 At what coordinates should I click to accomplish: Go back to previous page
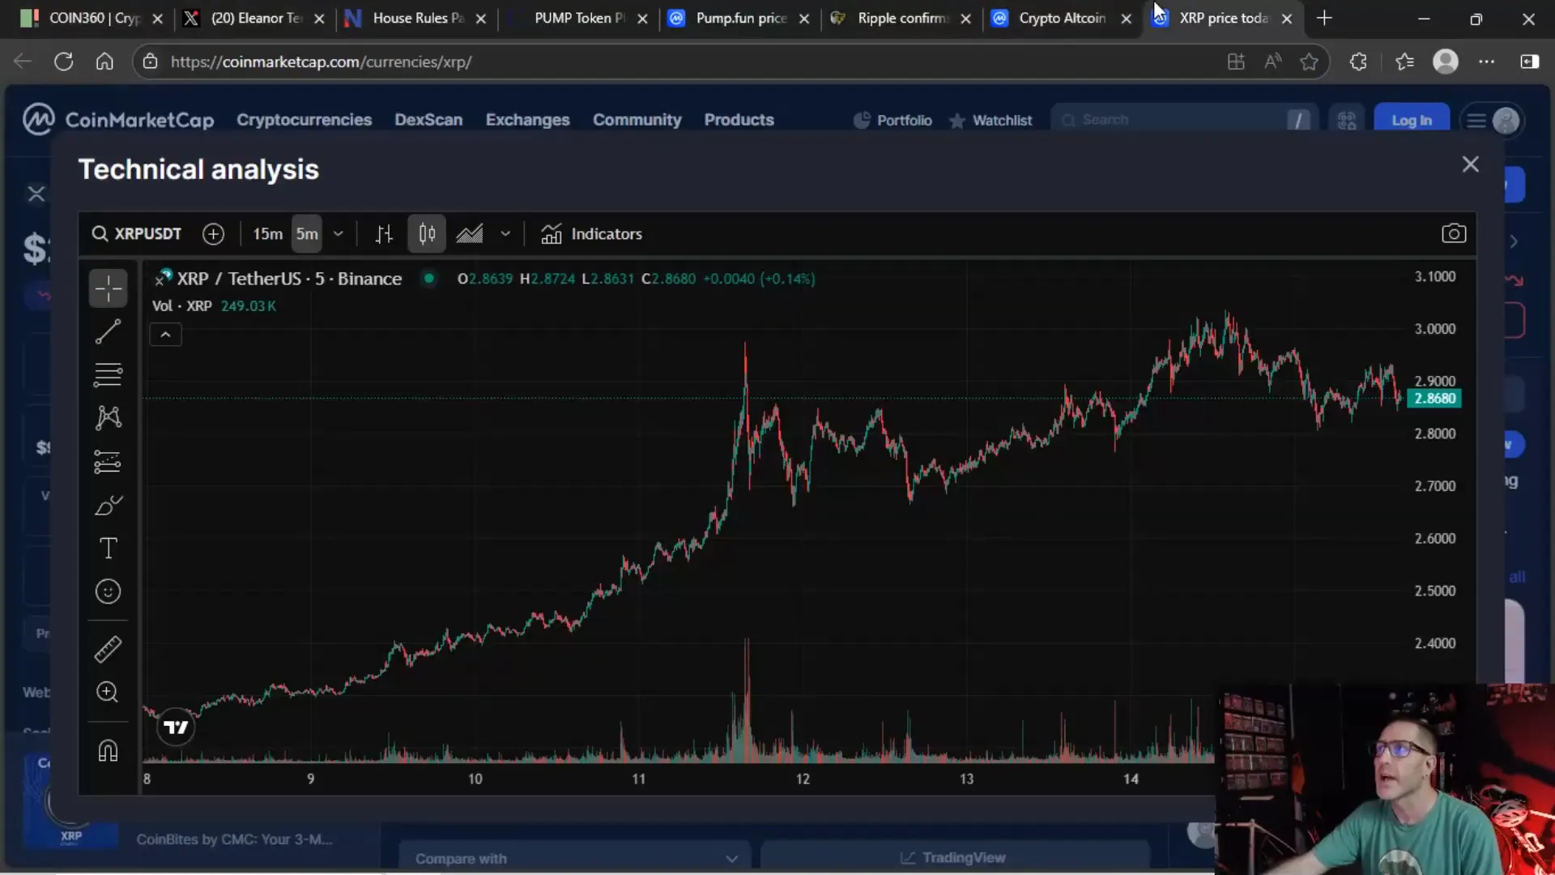click(23, 62)
